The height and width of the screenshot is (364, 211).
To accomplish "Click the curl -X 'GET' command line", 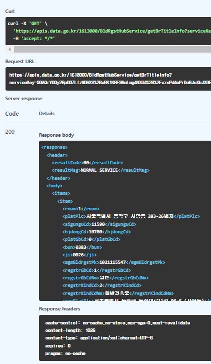I will coord(27,24).
